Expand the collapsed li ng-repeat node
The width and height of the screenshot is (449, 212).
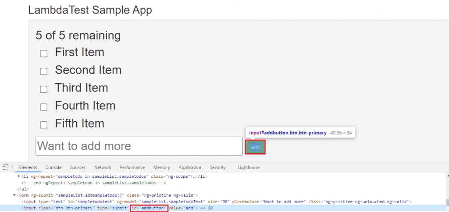coord(18,177)
